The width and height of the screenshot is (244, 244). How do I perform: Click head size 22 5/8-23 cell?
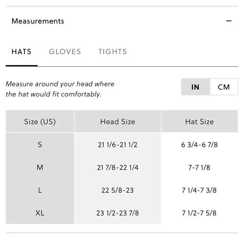pos(118,190)
